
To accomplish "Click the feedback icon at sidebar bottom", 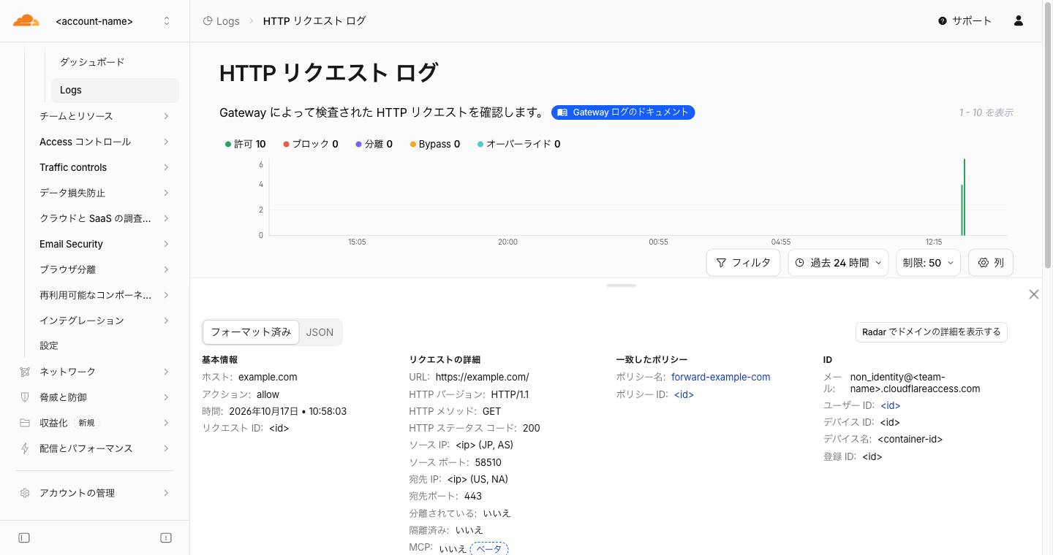I will (x=166, y=538).
